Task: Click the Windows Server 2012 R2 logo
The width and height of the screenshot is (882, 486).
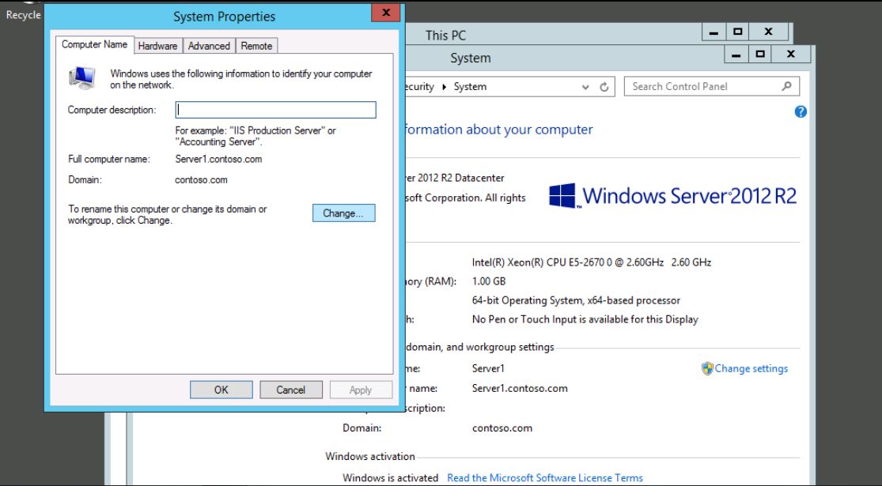Action: [x=672, y=195]
